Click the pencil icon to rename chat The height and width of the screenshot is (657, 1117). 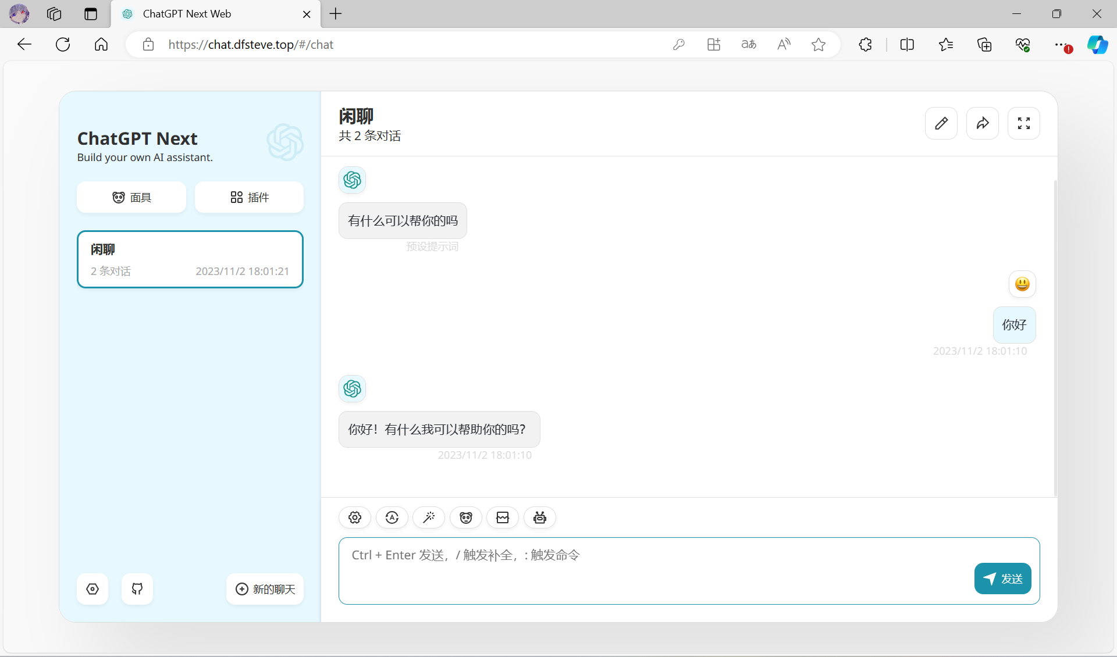coord(941,123)
